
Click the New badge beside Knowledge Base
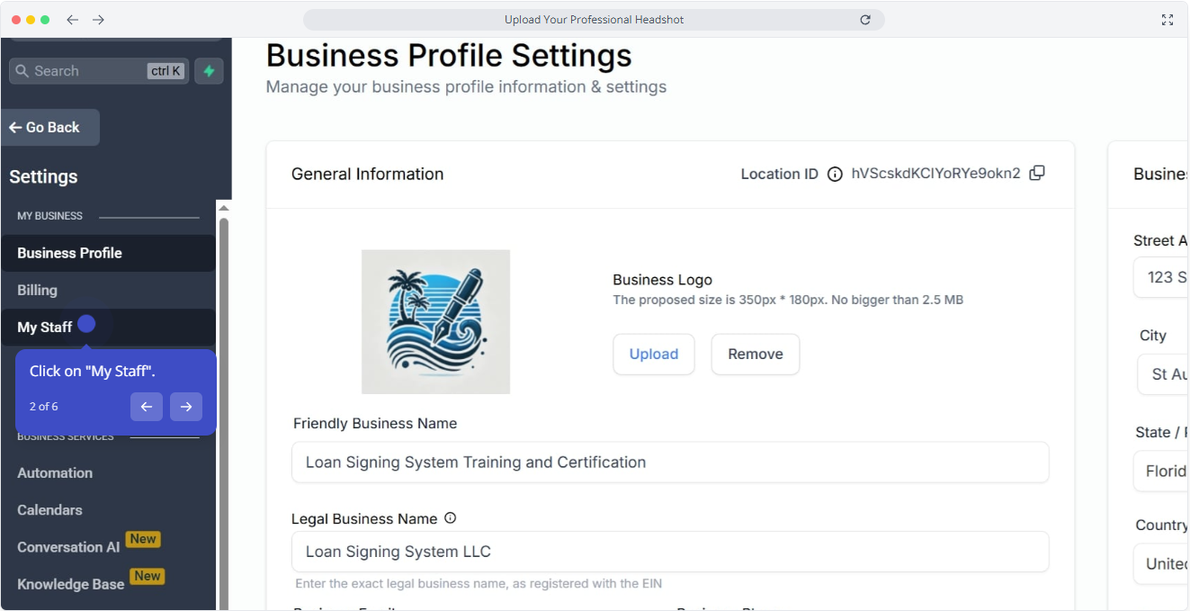tap(148, 576)
